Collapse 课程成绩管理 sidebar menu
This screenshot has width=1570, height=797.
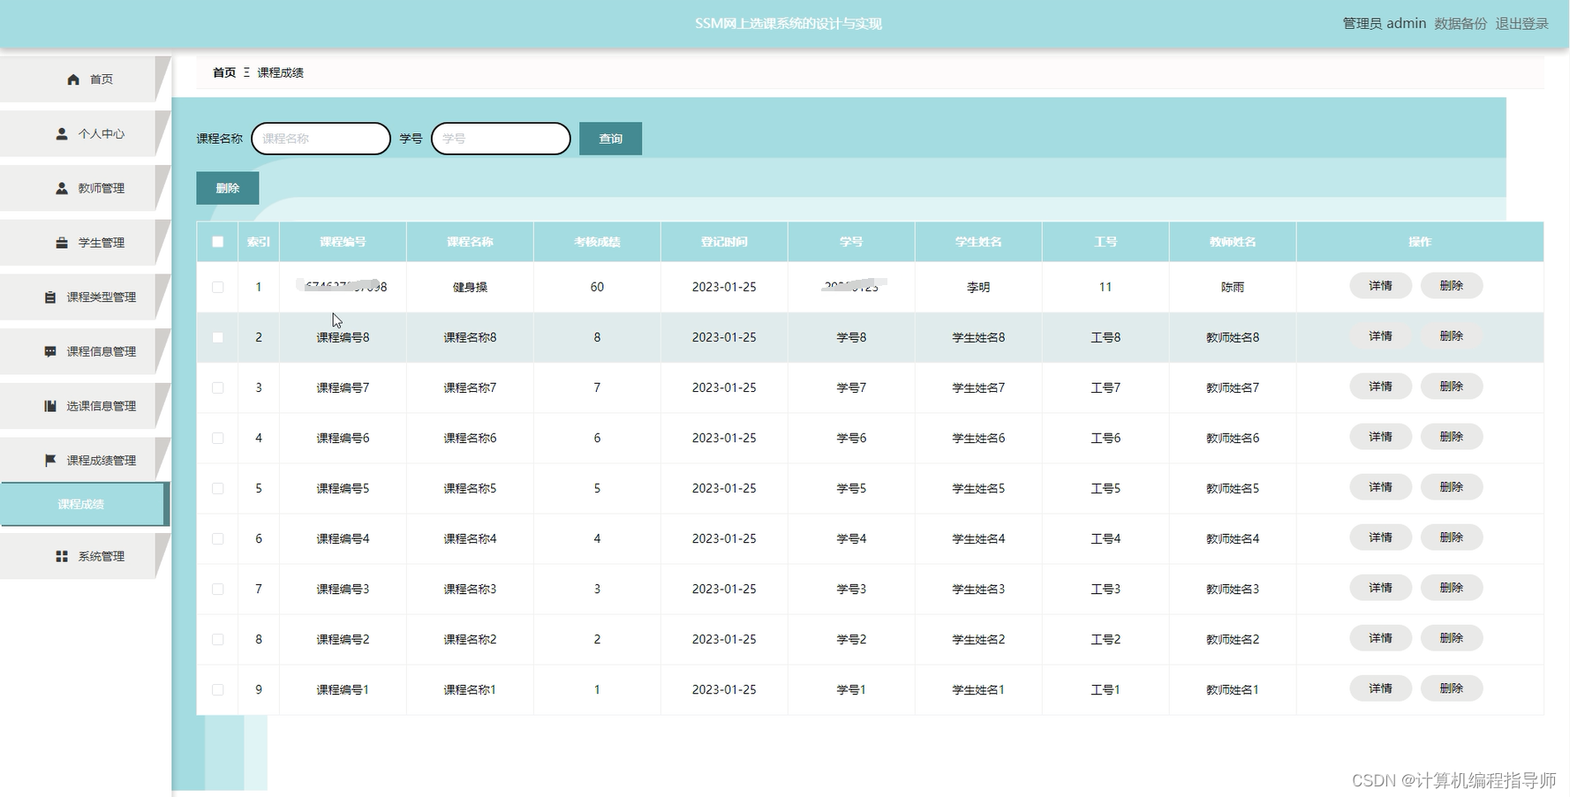click(x=84, y=461)
